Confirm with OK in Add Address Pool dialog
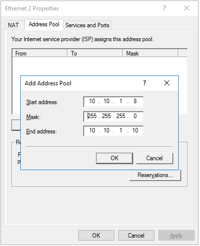The width and height of the screenshot is (200, 246). click(x=114, y=158)
